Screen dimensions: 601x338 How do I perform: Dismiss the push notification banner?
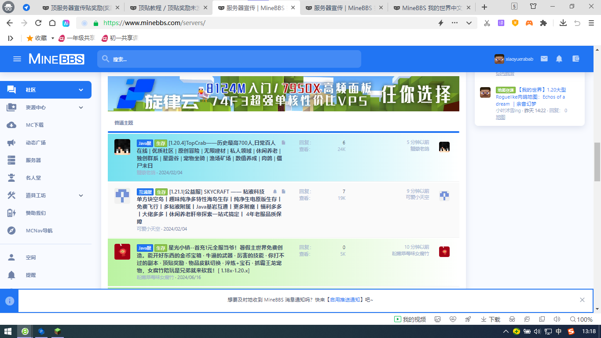coord(582,300)
